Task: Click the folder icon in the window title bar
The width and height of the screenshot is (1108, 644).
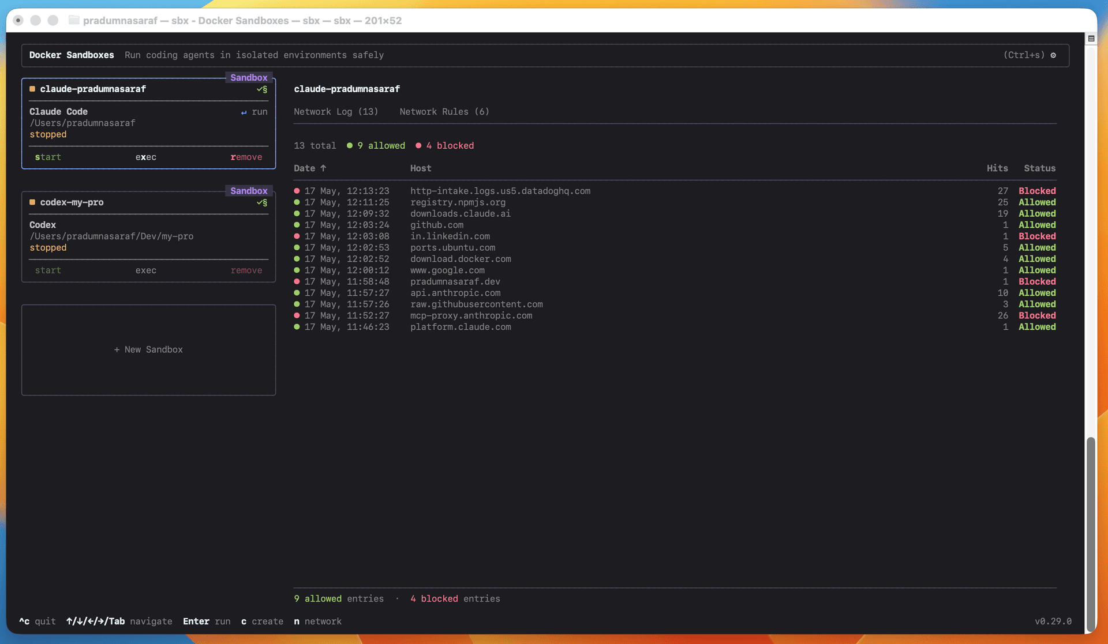Action: [74, 20]
